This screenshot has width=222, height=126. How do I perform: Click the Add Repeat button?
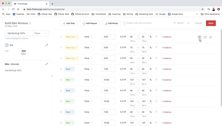point(89,23)
